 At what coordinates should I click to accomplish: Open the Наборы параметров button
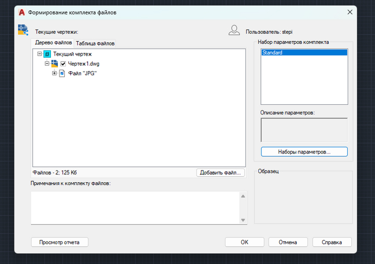(304, 152)
